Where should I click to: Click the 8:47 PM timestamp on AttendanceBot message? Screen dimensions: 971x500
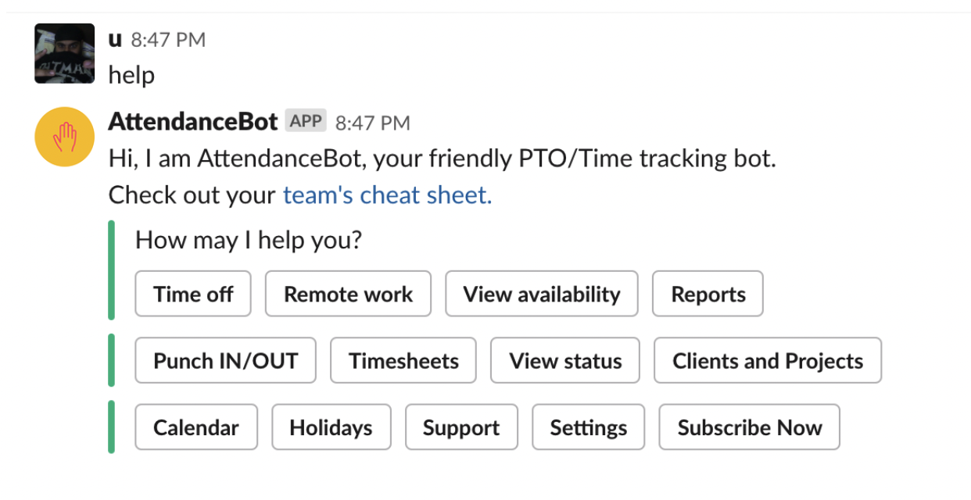click(373, 123)
